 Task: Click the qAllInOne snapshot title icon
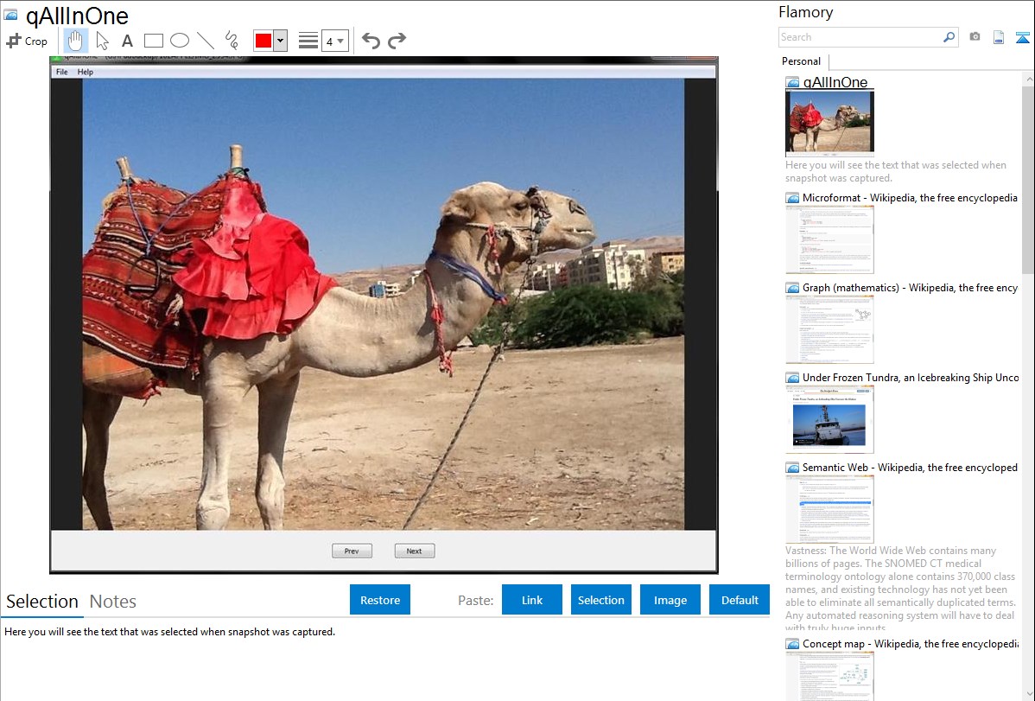[x=10, y=16]
